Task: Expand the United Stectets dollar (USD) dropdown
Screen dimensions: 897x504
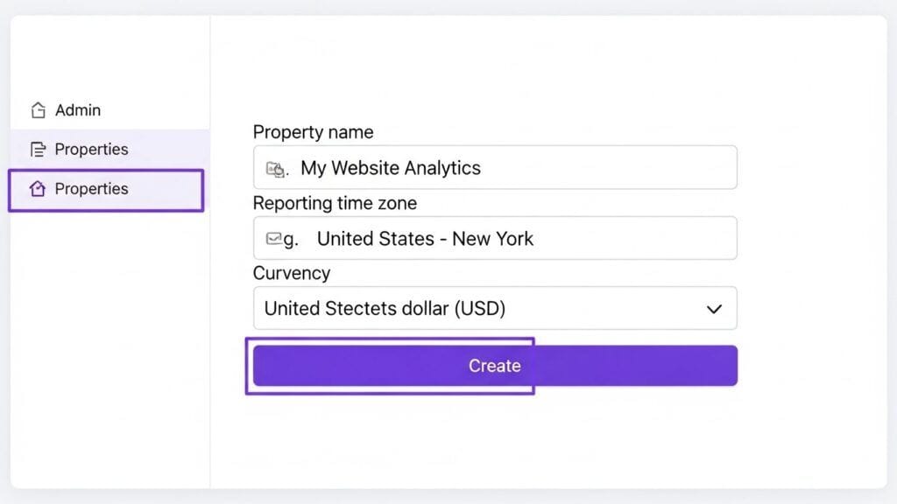Action: 494,308
